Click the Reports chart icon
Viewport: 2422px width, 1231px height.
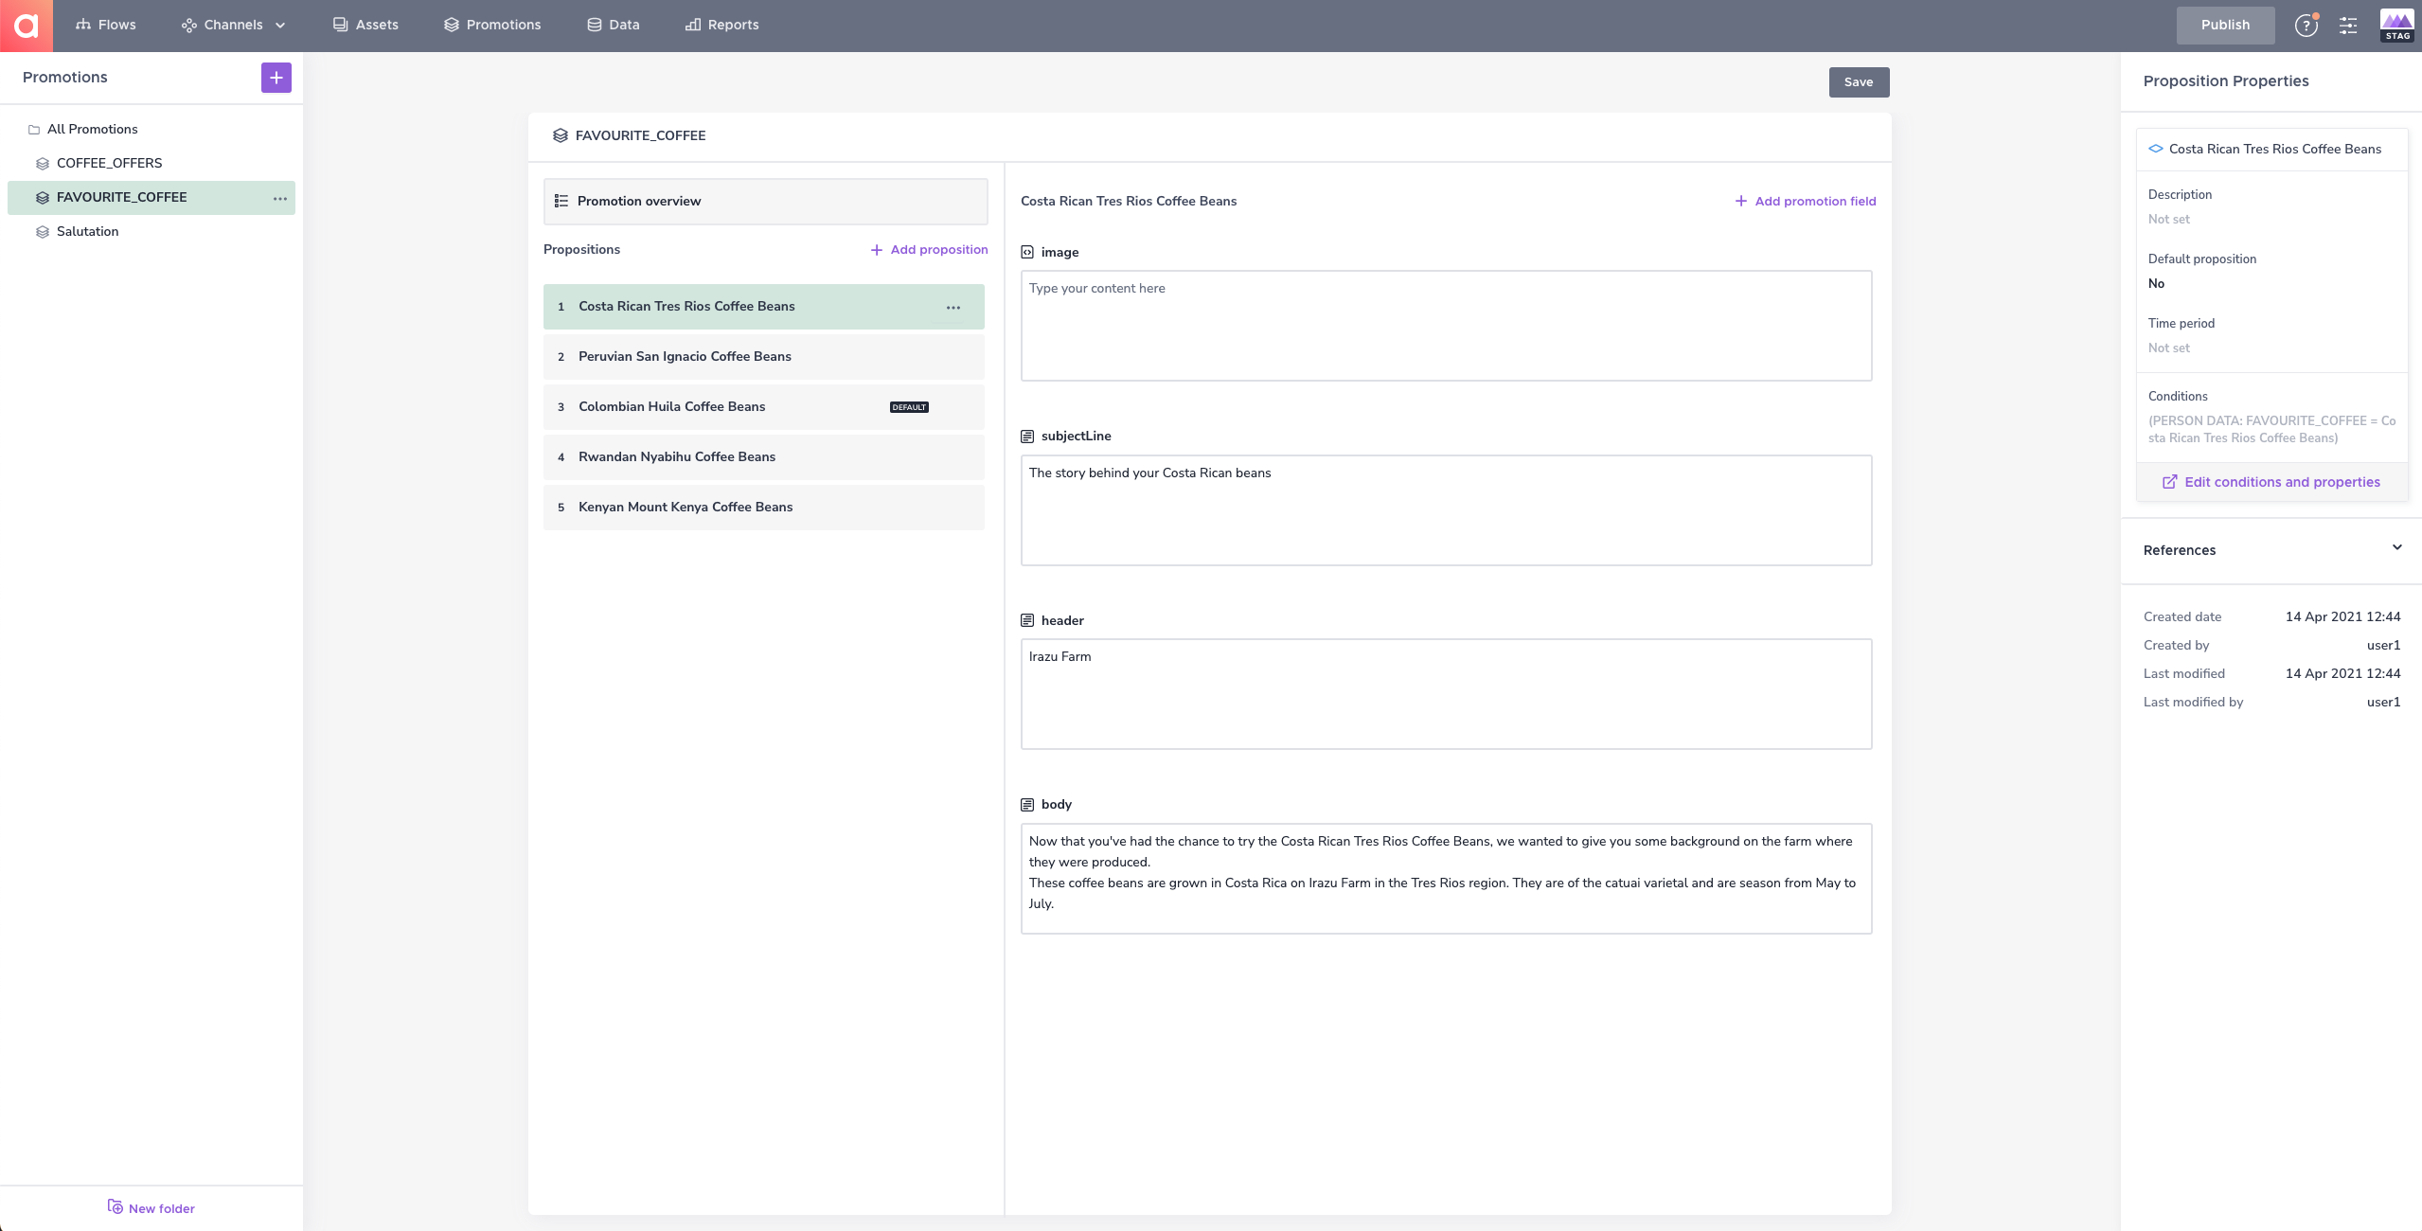coord(693,25)
